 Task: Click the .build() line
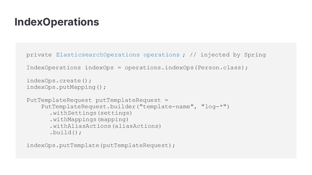click(65, 132)
